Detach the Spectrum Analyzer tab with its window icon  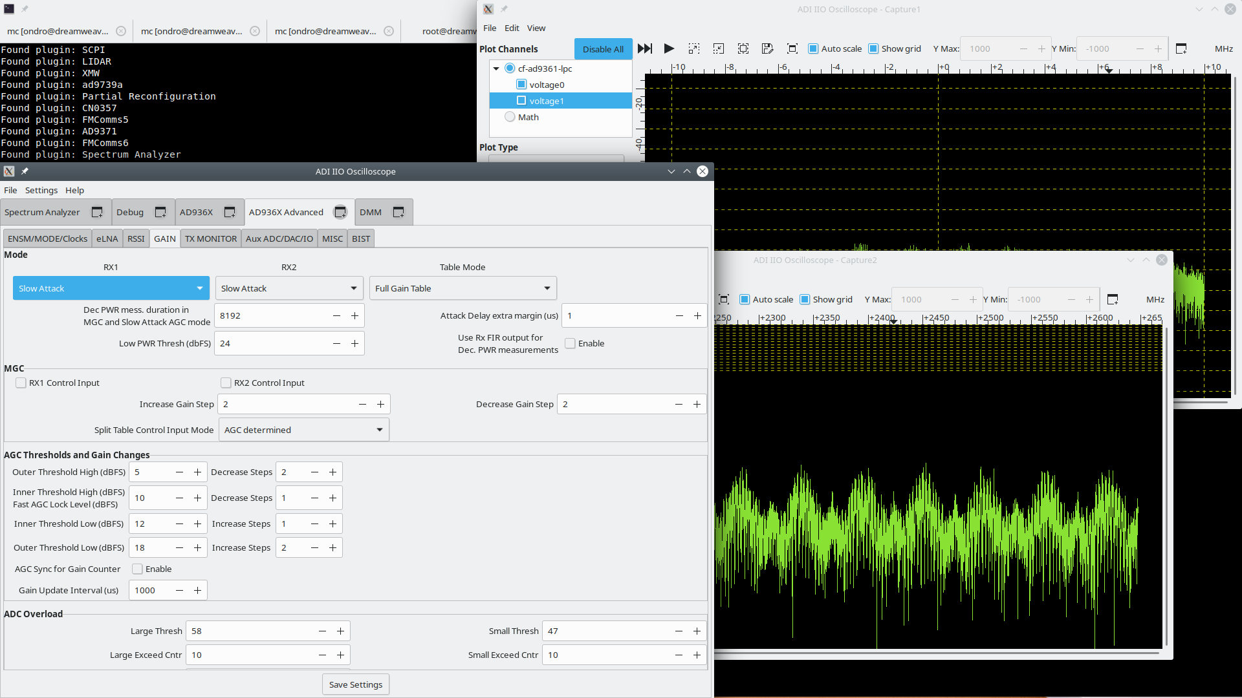(97, 212)
